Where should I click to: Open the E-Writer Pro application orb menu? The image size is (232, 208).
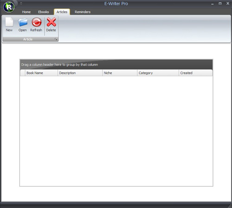9,7
